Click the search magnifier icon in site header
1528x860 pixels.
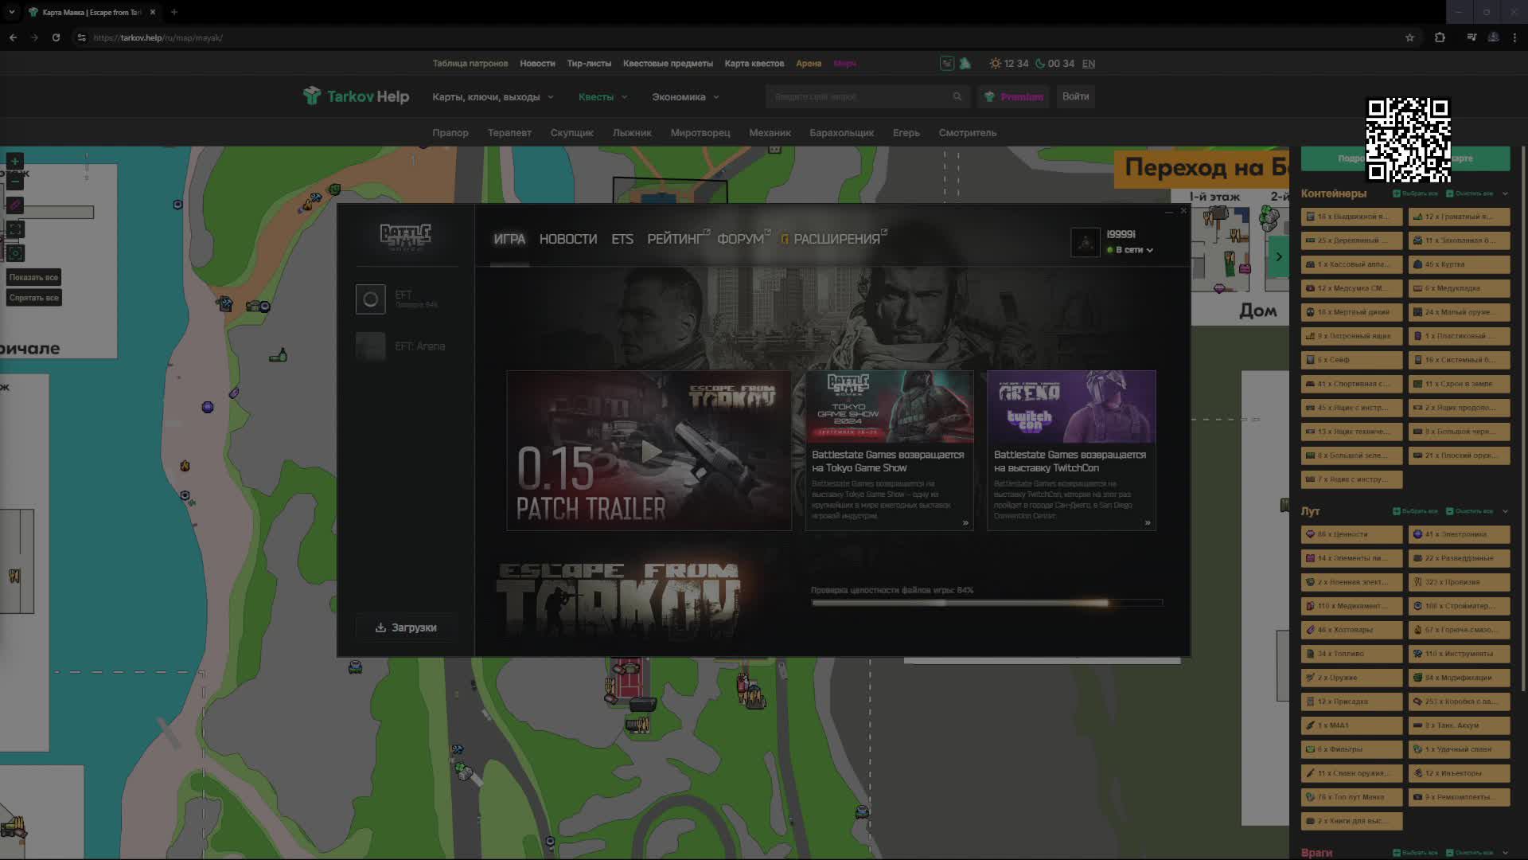coord(957,96)
